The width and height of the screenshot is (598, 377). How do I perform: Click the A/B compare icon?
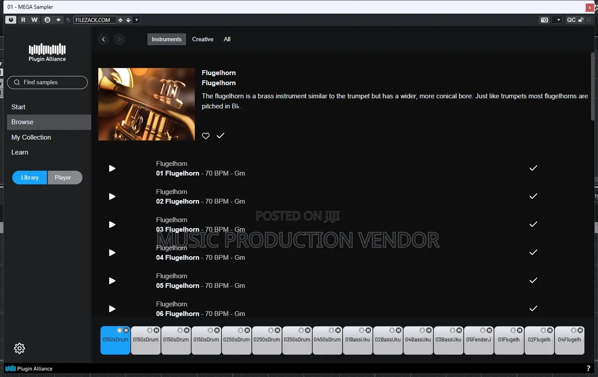47,20
